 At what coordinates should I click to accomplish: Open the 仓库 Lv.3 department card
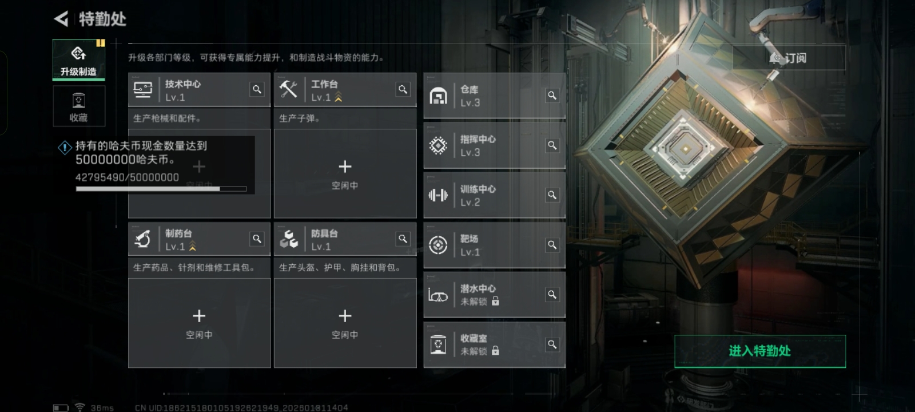[494, 96]
